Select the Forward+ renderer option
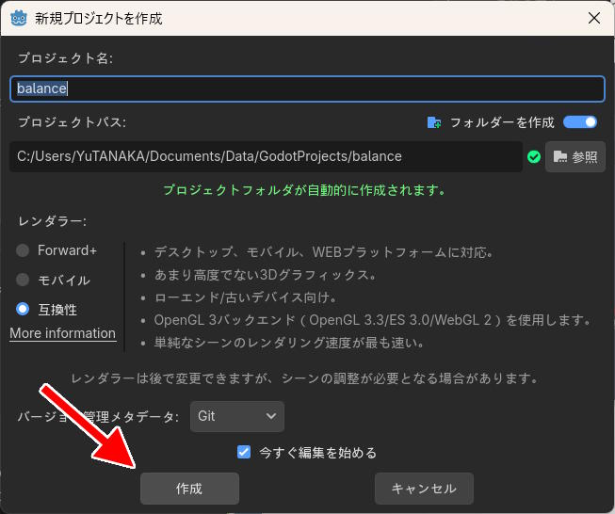The height and width of the screenshot is (514, 615). point(24,250)
